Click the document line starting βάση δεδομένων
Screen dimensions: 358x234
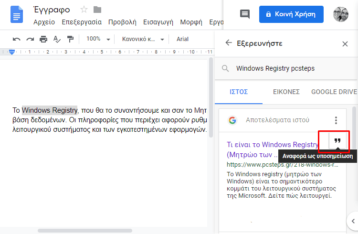(110, 120)
